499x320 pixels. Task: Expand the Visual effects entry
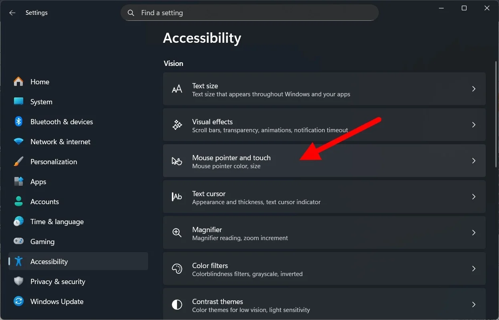click(x=474, y=125)
